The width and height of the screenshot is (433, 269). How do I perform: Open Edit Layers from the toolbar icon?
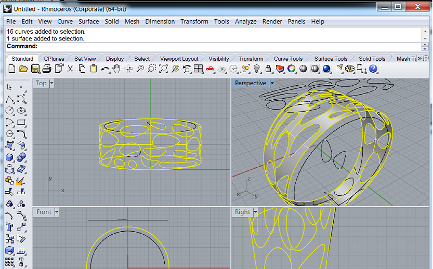point(280,69)
